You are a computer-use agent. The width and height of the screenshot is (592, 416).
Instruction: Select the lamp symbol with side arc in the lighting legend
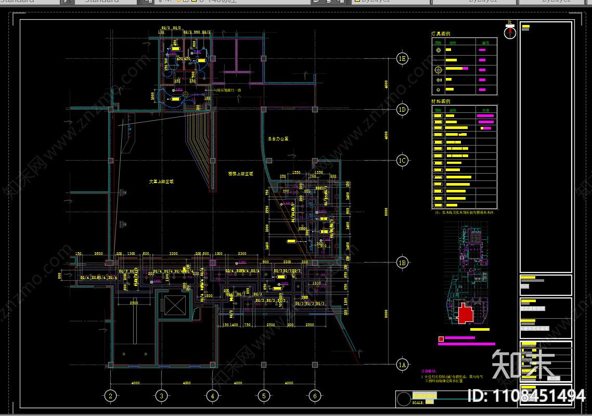[x=439, y=80]
